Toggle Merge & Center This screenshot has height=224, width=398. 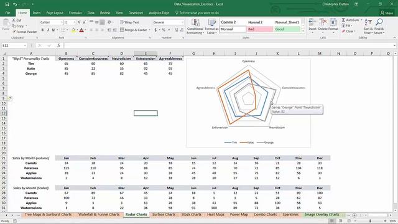134,30
